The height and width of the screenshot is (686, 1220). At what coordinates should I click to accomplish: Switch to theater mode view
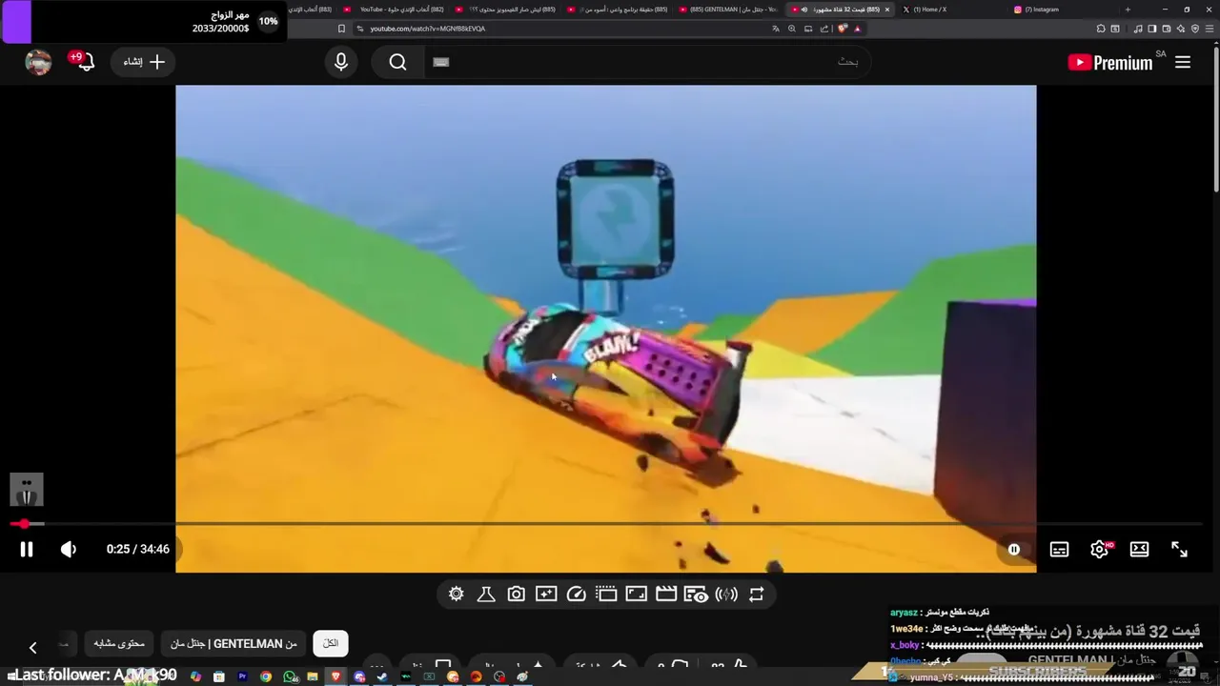(1139, 549)
